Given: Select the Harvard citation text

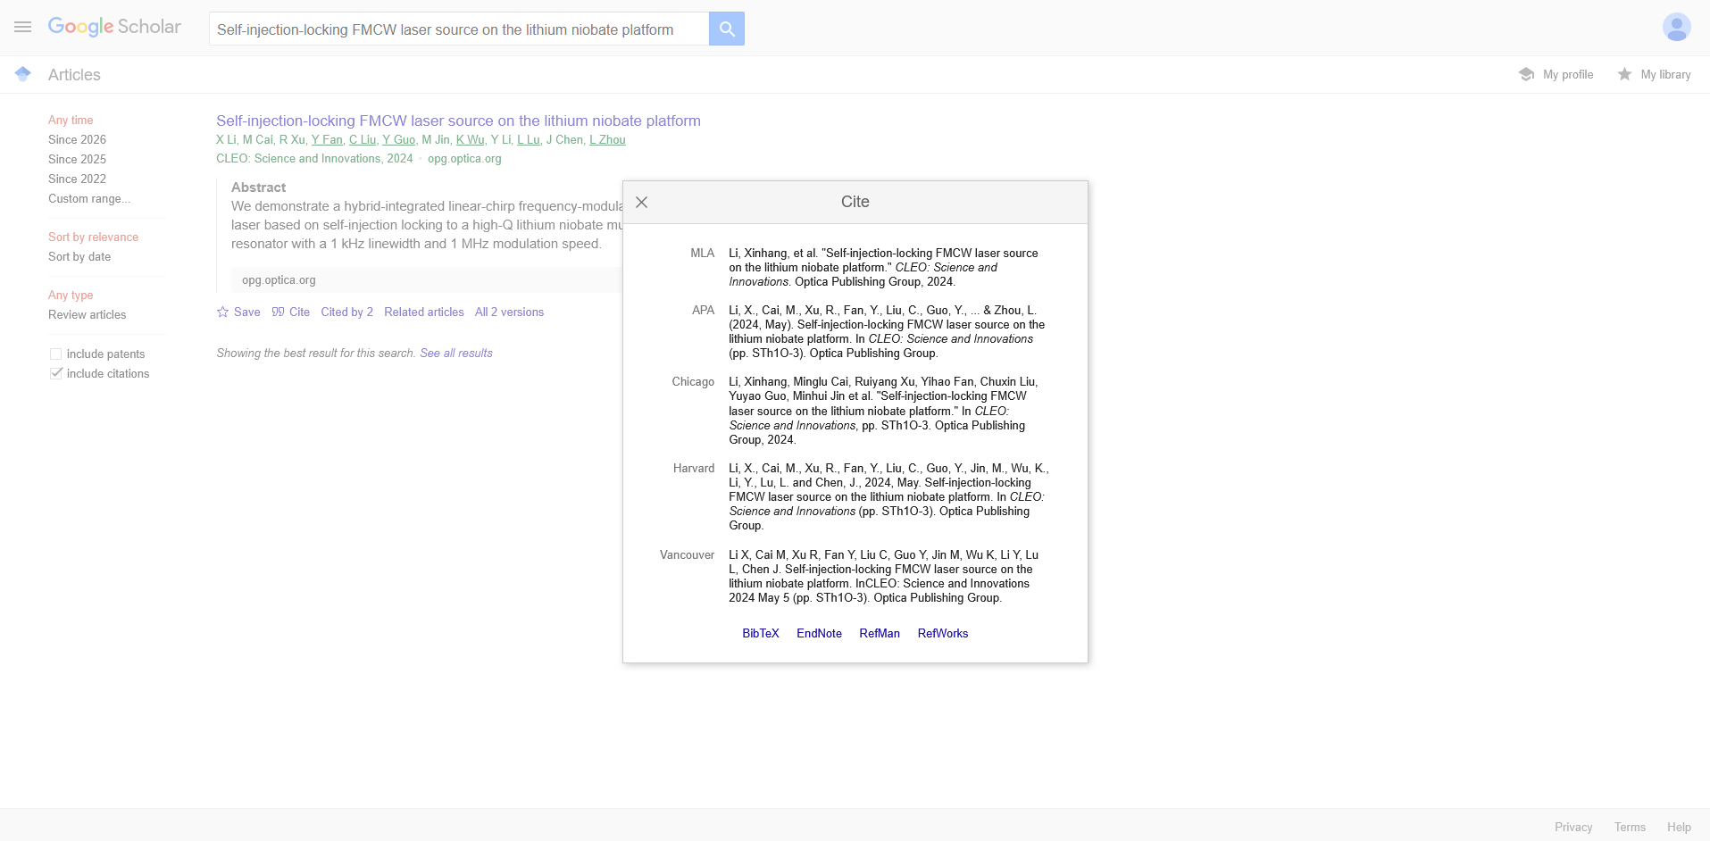Looking at the screenshot, I should click(x=888, y=496).
